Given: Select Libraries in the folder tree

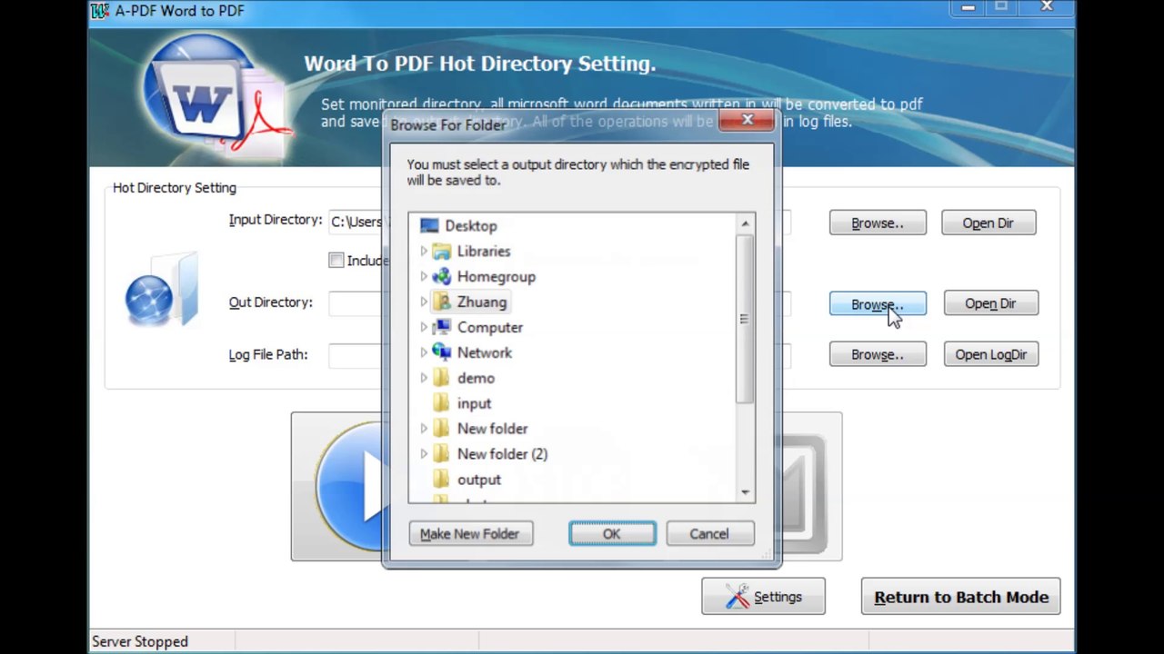Looking at the screenshot, I should click(x=484, y=252).
